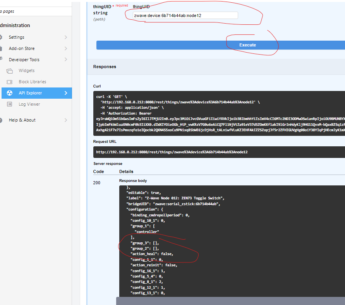Click the Block Libraries icon
The image size is (345, 305).
tap(10, 82)
